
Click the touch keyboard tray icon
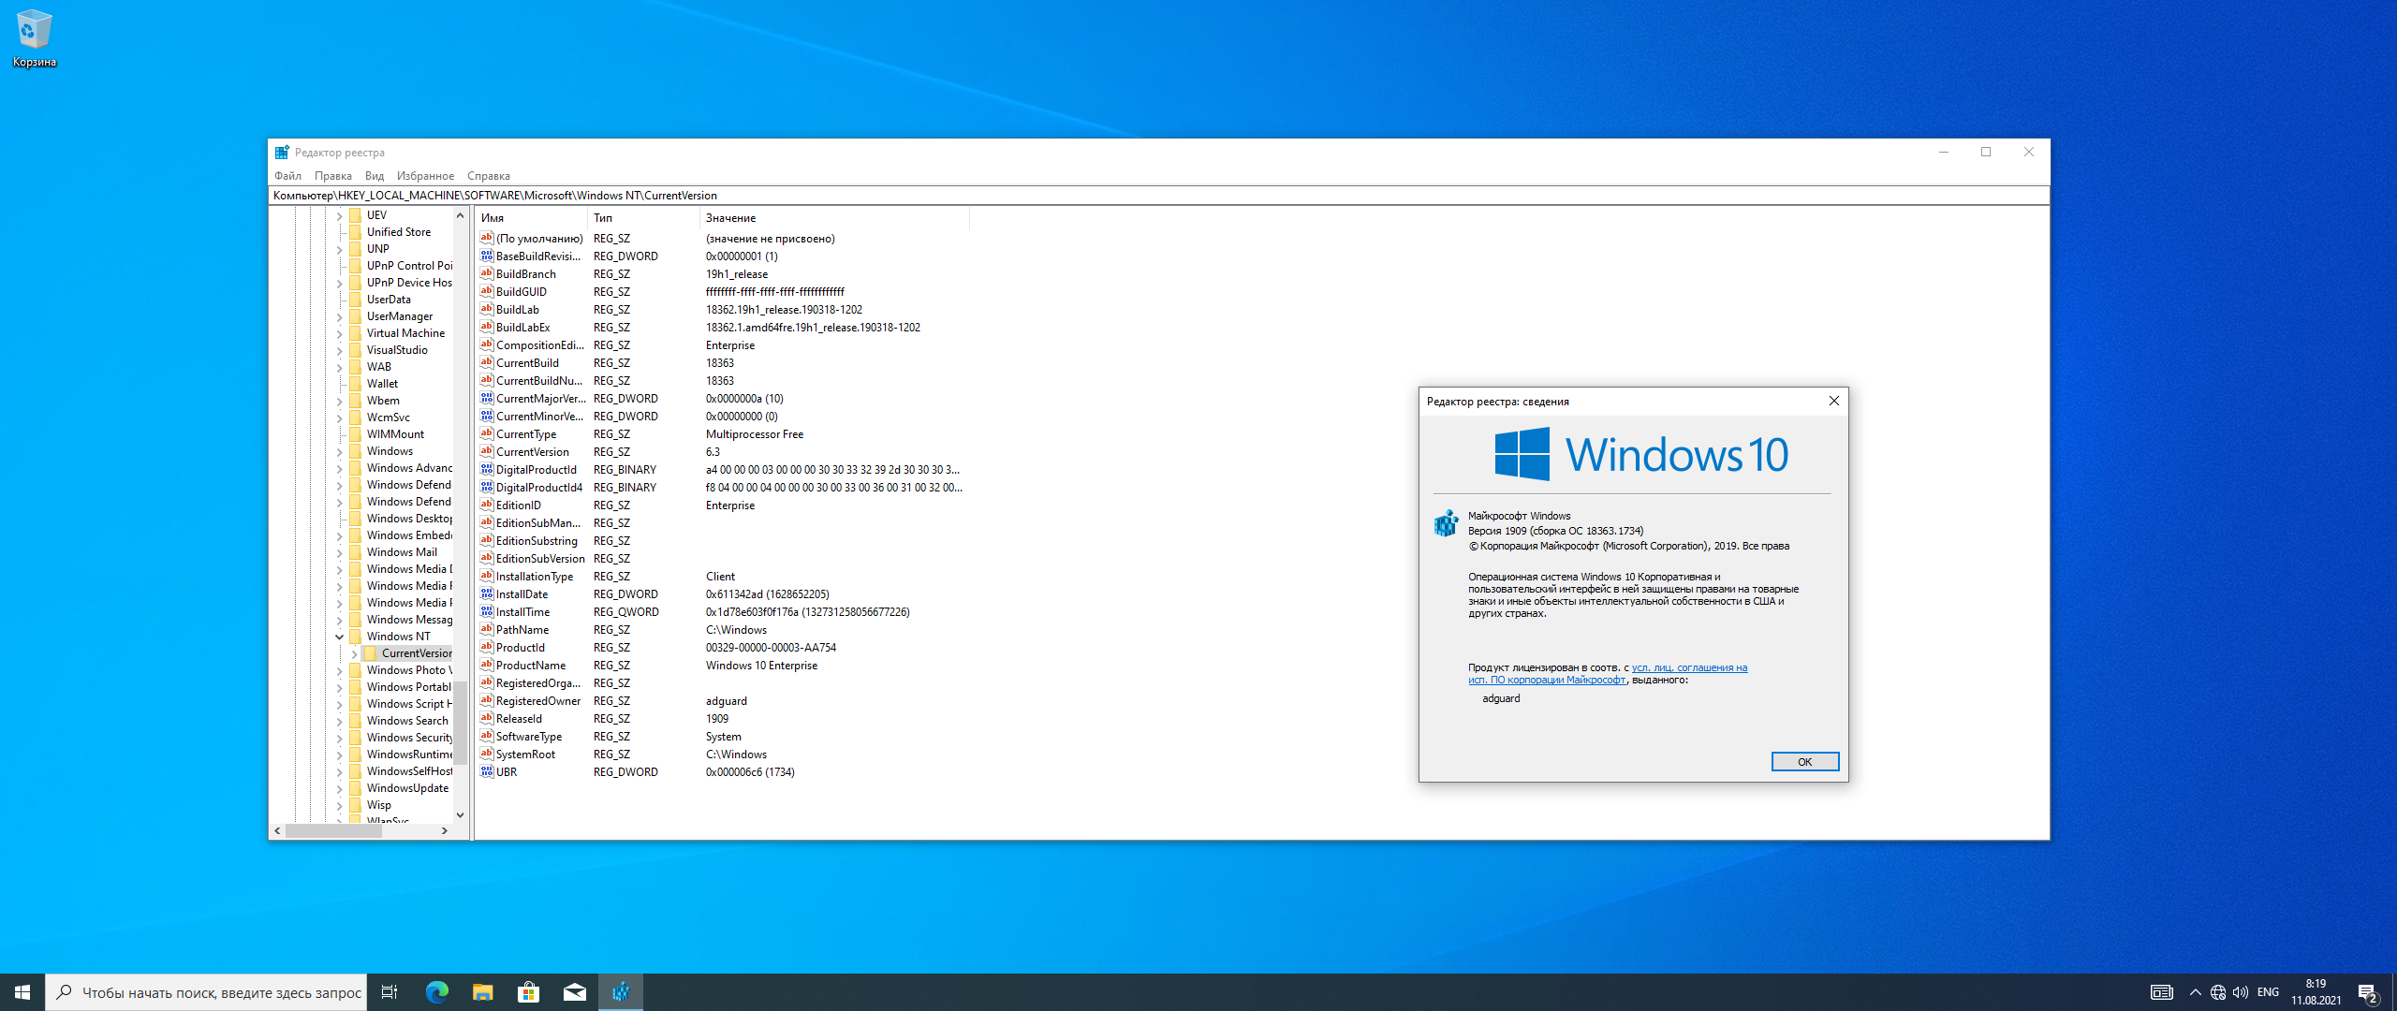pos(2161,992)
